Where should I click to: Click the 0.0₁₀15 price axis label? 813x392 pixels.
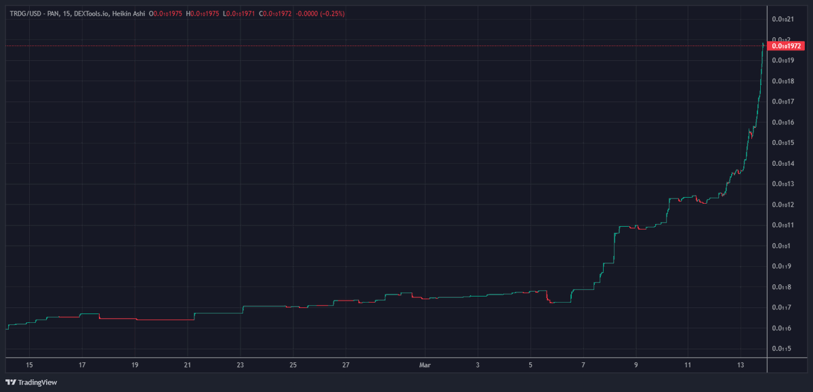click(782, 143)
